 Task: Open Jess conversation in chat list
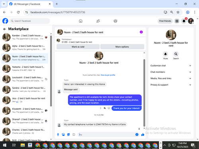coord(25,100)
